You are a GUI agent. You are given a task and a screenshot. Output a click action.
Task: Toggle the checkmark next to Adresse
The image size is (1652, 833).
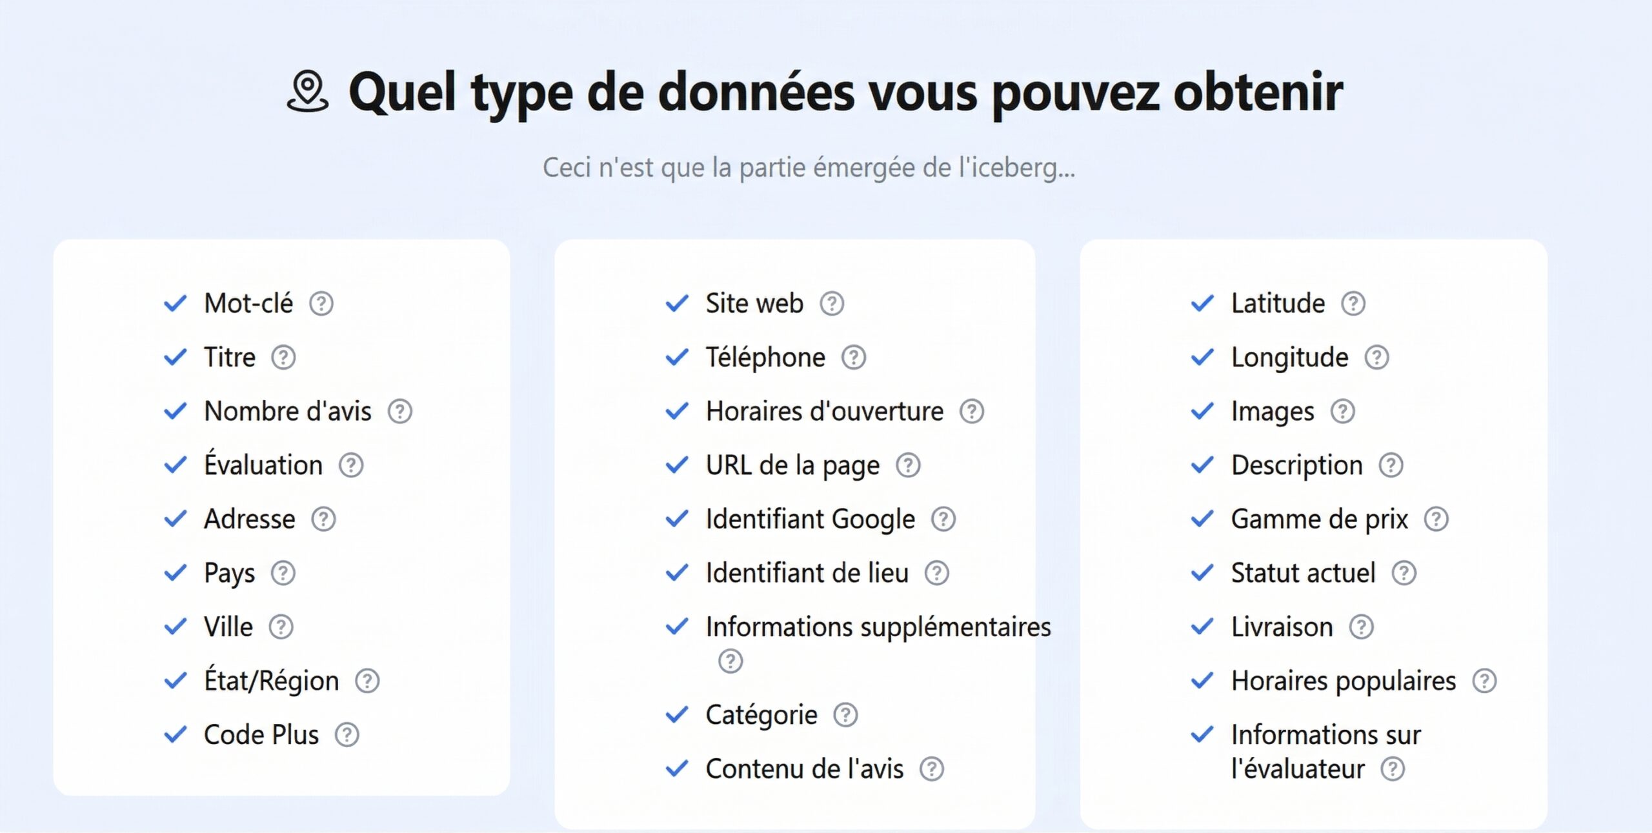[x=174, y=518]
